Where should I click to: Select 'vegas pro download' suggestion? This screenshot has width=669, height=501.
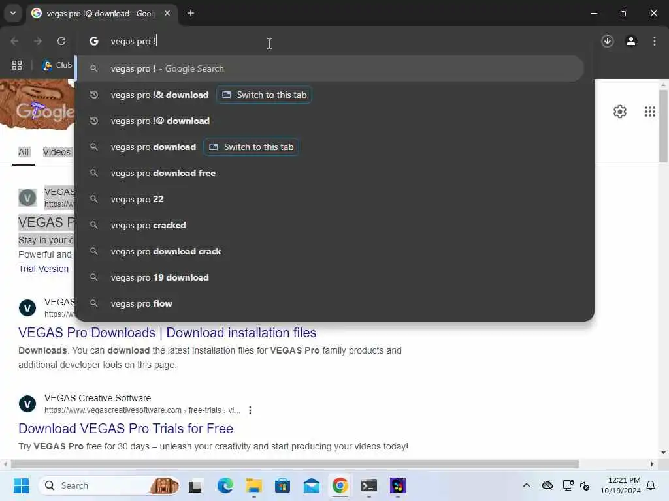point(153,147)
